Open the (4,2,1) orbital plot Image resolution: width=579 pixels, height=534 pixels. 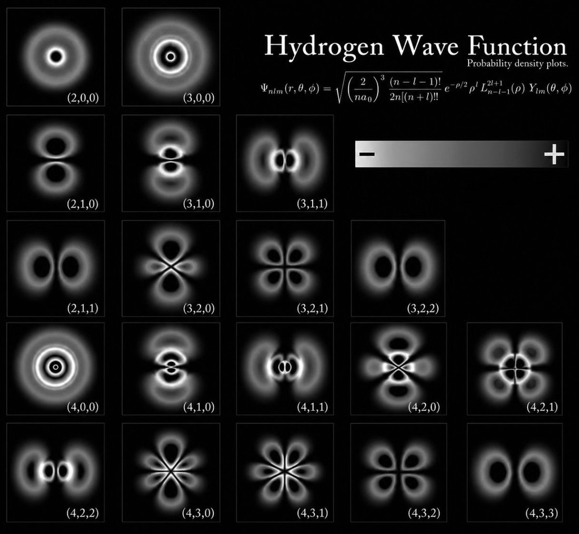[515, 369]
